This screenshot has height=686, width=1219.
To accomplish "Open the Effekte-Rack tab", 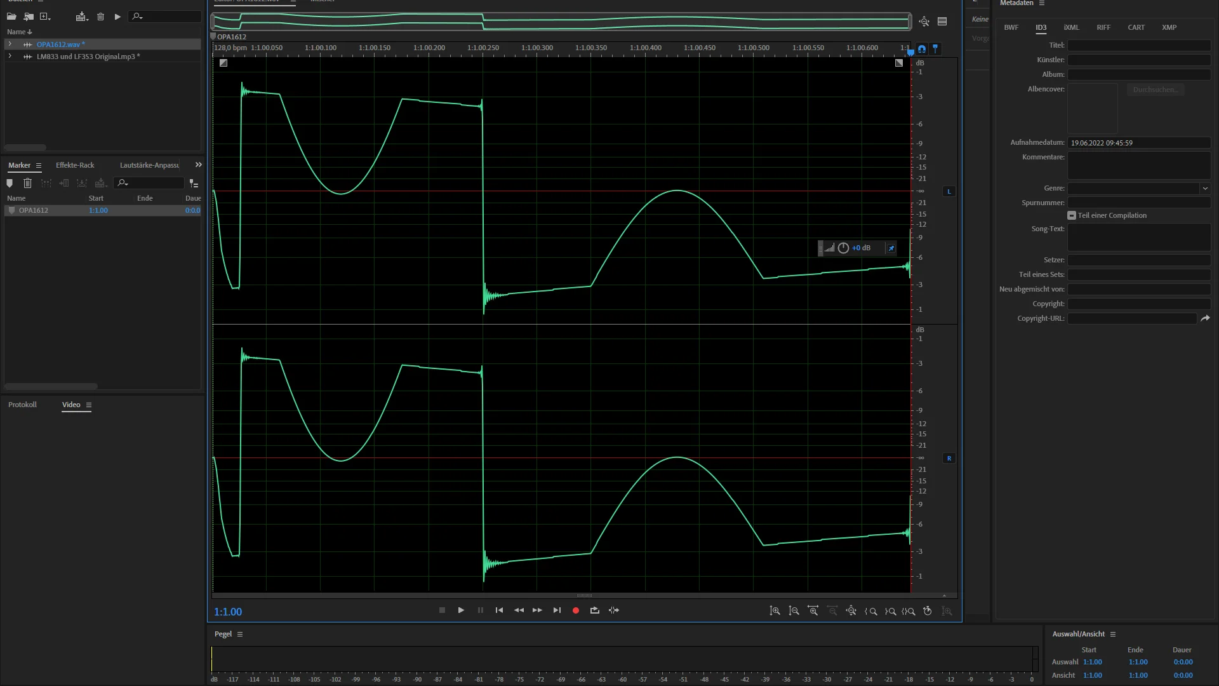I will coord(75,165).
